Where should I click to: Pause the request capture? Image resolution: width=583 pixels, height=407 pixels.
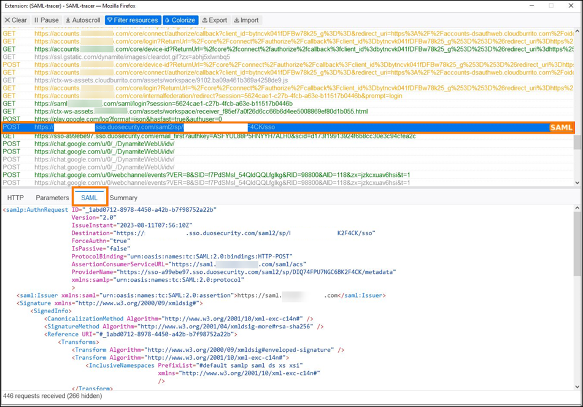click(47, 20)
